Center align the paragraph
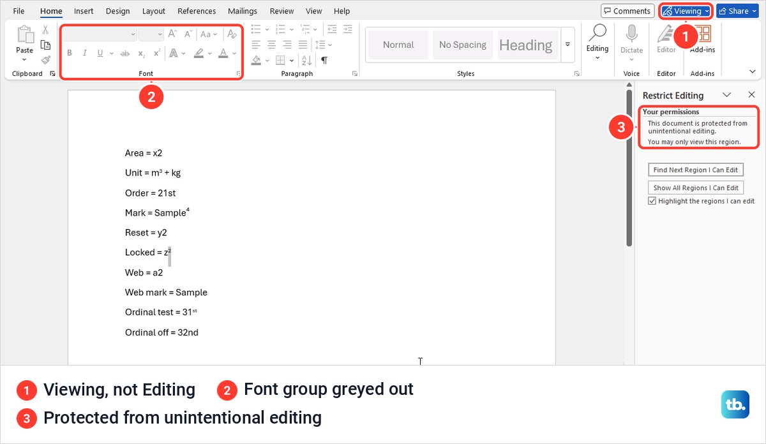This screenshot has height=444, width=766. tap(271, 45)
